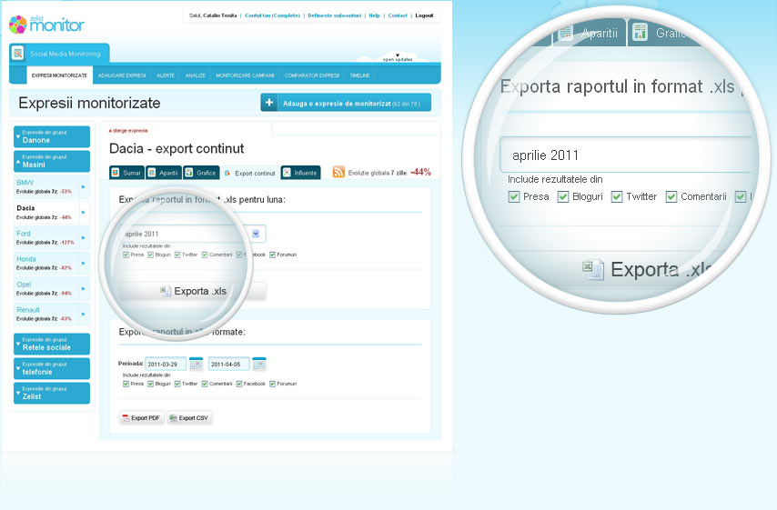Expand the Danone expression group
777x510 pixels.
coord(52,136)
